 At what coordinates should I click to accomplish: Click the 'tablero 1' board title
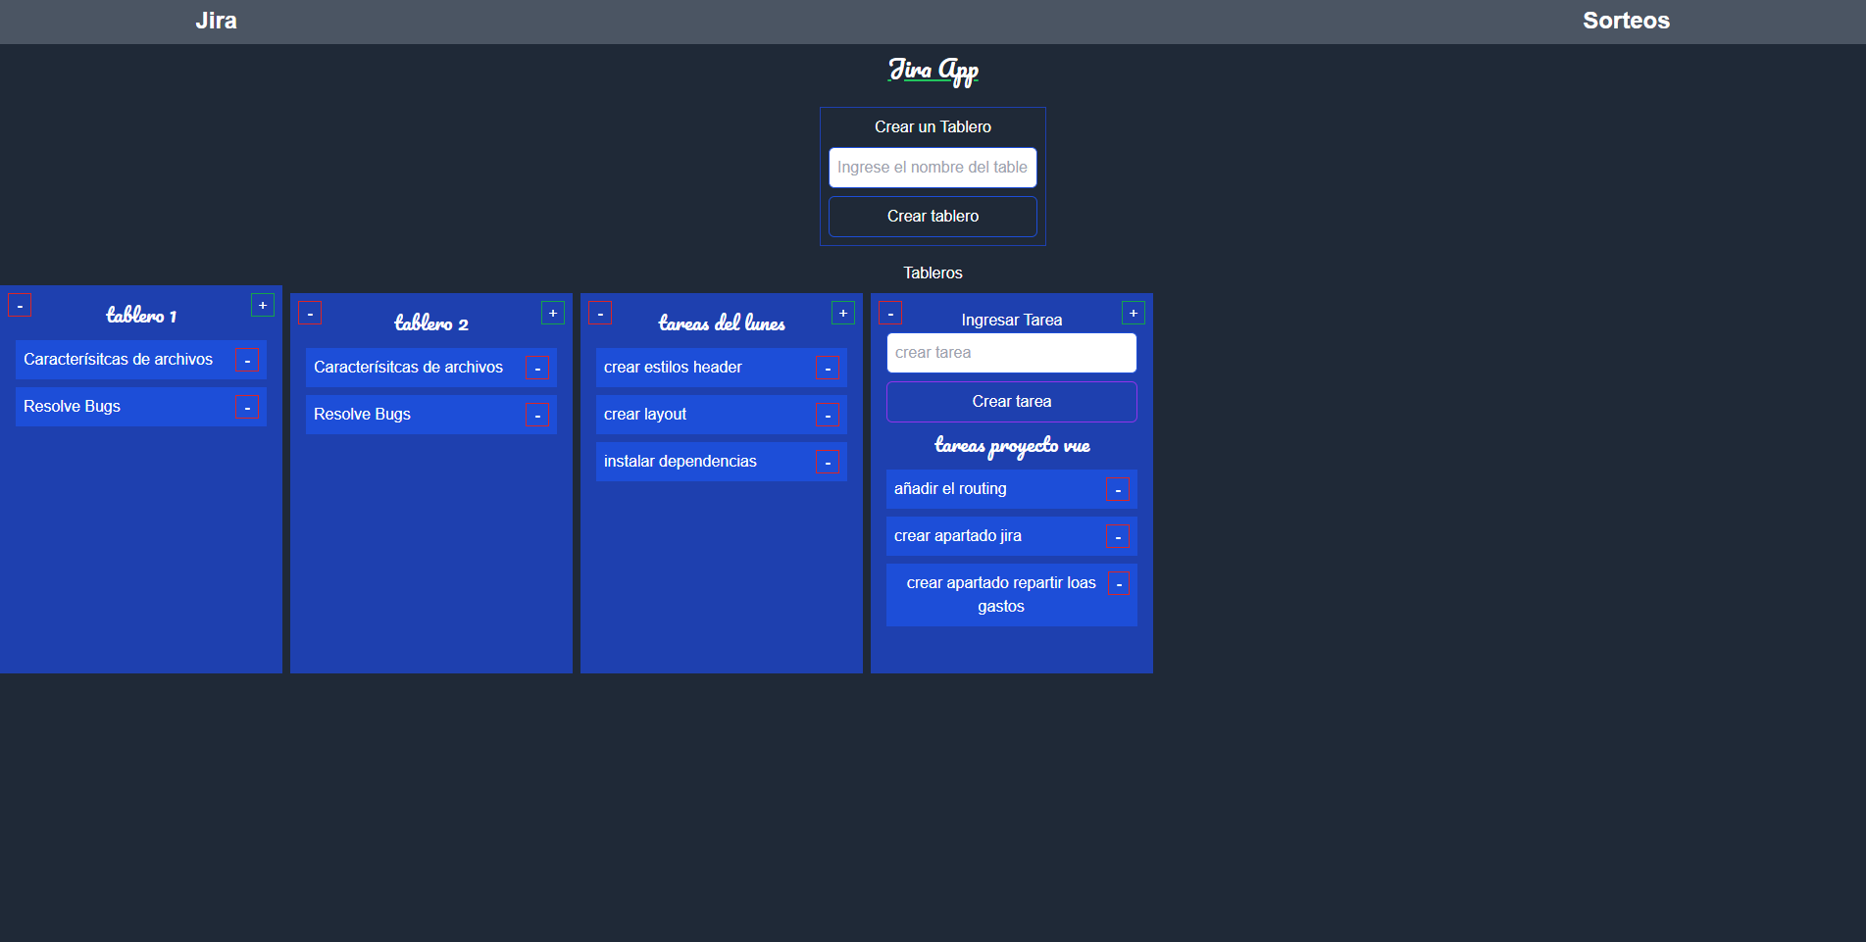[141, 315]
